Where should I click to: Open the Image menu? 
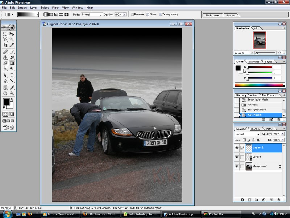(x=22, y=8)
